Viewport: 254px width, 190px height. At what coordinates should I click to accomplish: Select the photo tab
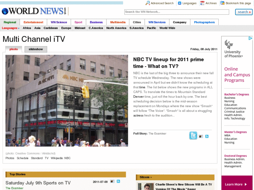14,49
